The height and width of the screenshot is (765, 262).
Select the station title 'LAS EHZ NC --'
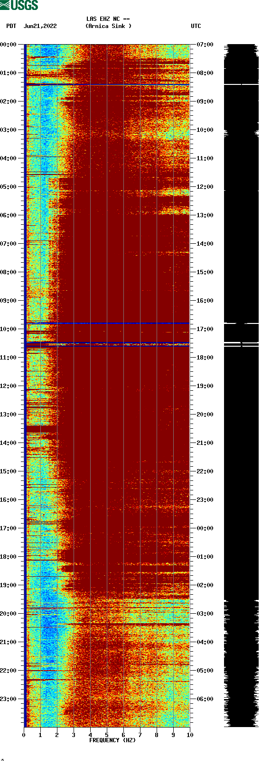tap(108, 19)
